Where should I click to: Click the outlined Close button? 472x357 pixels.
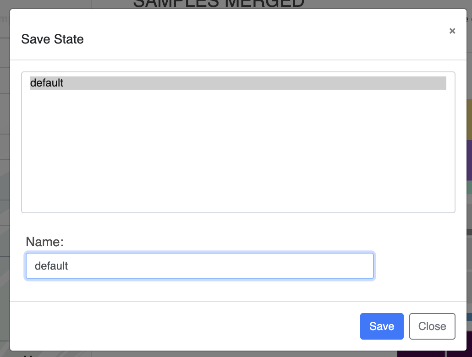pos(432,326)
